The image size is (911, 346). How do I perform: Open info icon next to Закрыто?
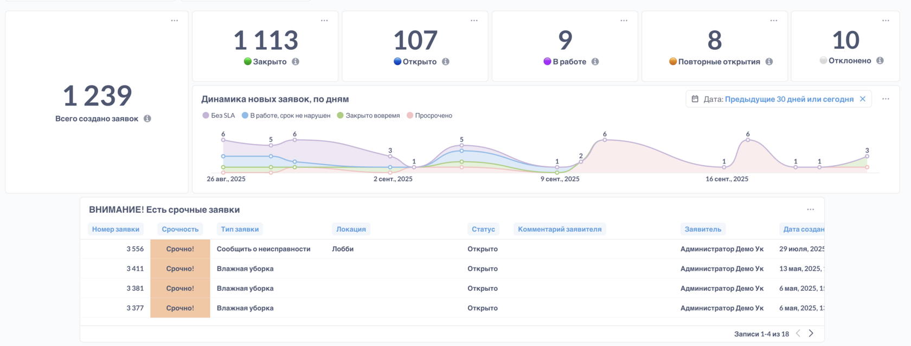click(x=296, y=62)
